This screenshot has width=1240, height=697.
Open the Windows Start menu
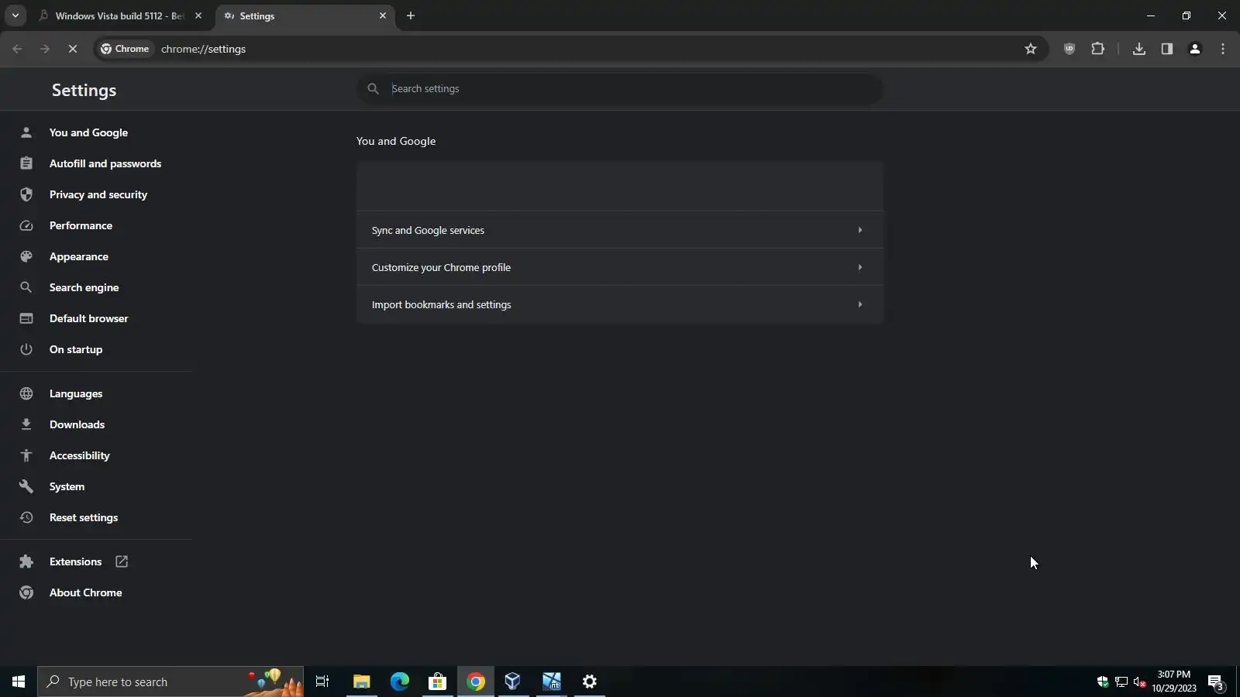point(19,682)
